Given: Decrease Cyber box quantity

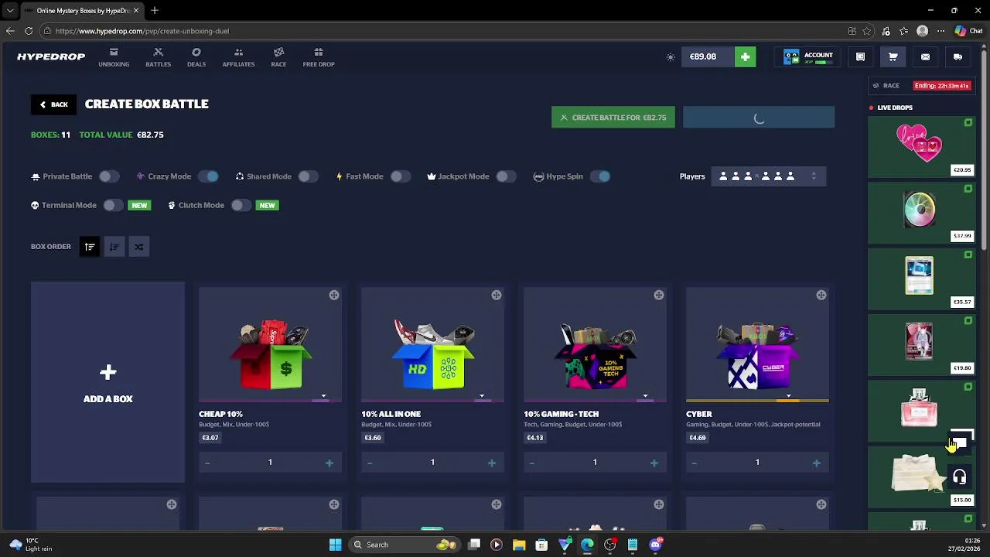Looking at the screenshot, I should click(x=695, y=463).
